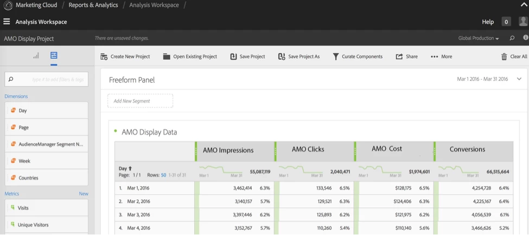Viewport: 529px width, 235px height.
Task: Click the Add New Segment drop zone
Action: tap(141, 101)
